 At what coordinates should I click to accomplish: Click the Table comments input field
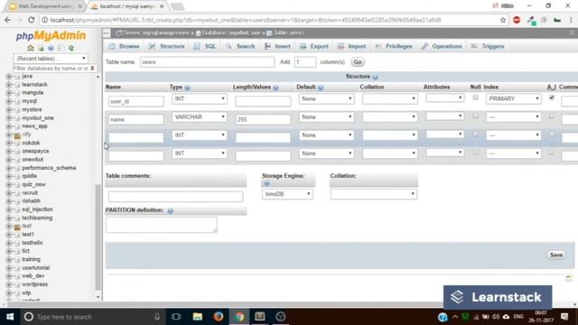175,197
